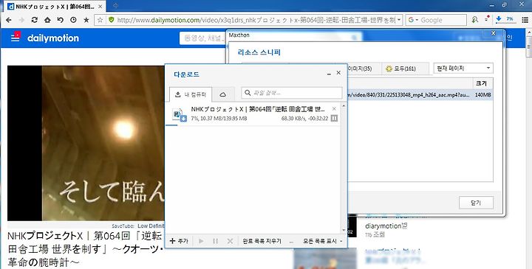This screenshot has height=269, width=532.
Task: Click the Maxthon account avatar icon
Action: pos(475,20)
